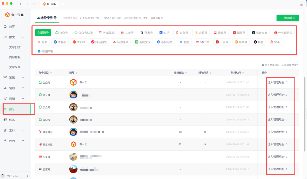进入管理后台 for 头条号 row
The image size is (307, 179).
(278, 157)
